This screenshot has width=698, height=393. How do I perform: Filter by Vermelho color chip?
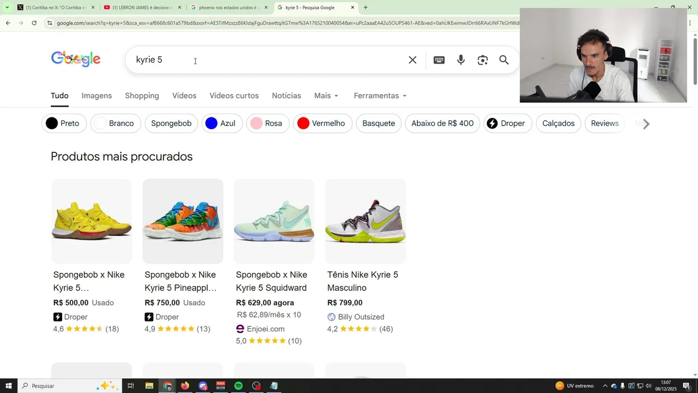tap(322, 123)
